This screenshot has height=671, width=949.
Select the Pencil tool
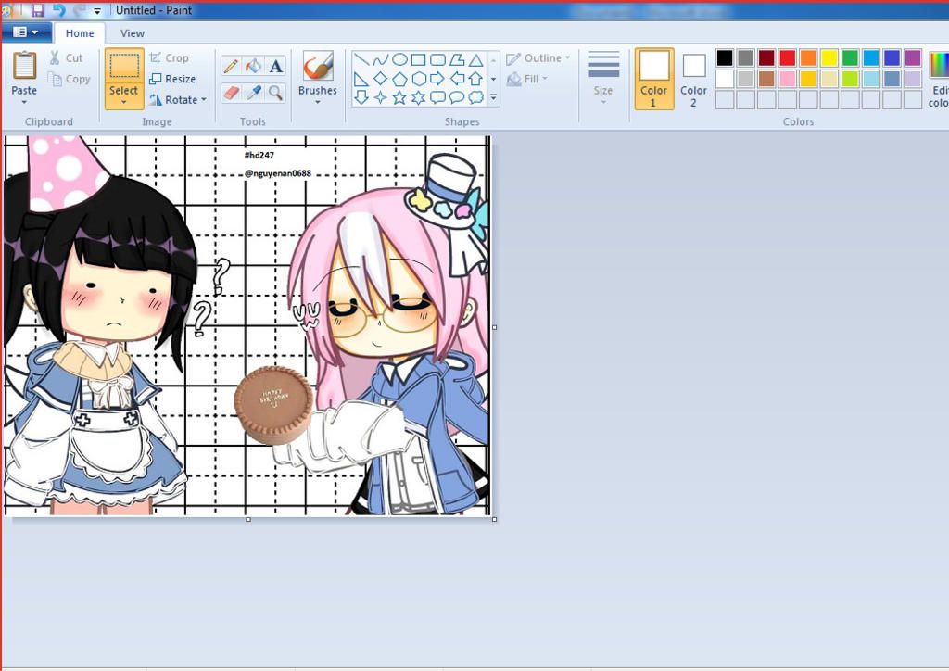231,66
